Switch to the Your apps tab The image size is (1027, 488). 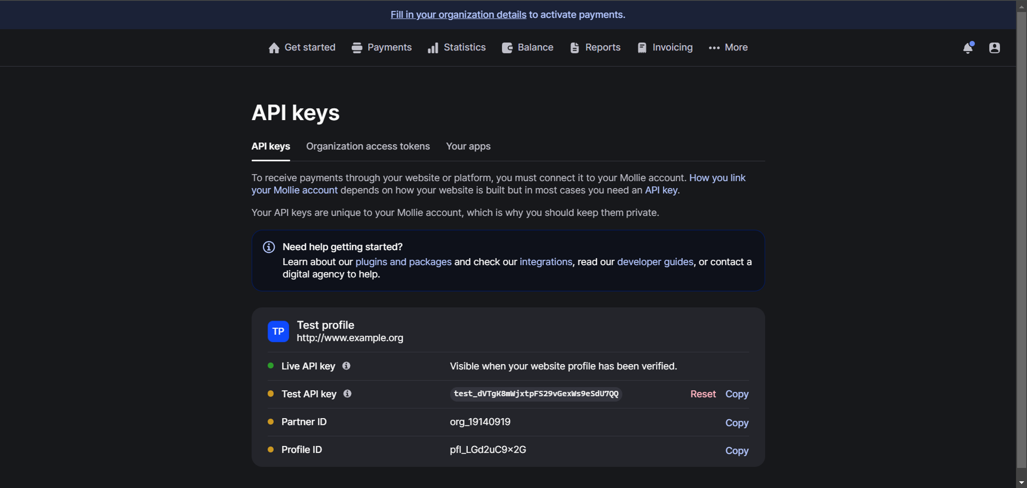tap(468, 146)
